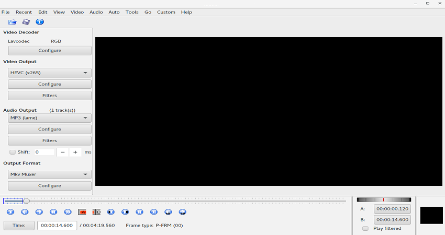Go to the last frame
445x235 pixels.
pyautogui.click(x=154, y=212)
